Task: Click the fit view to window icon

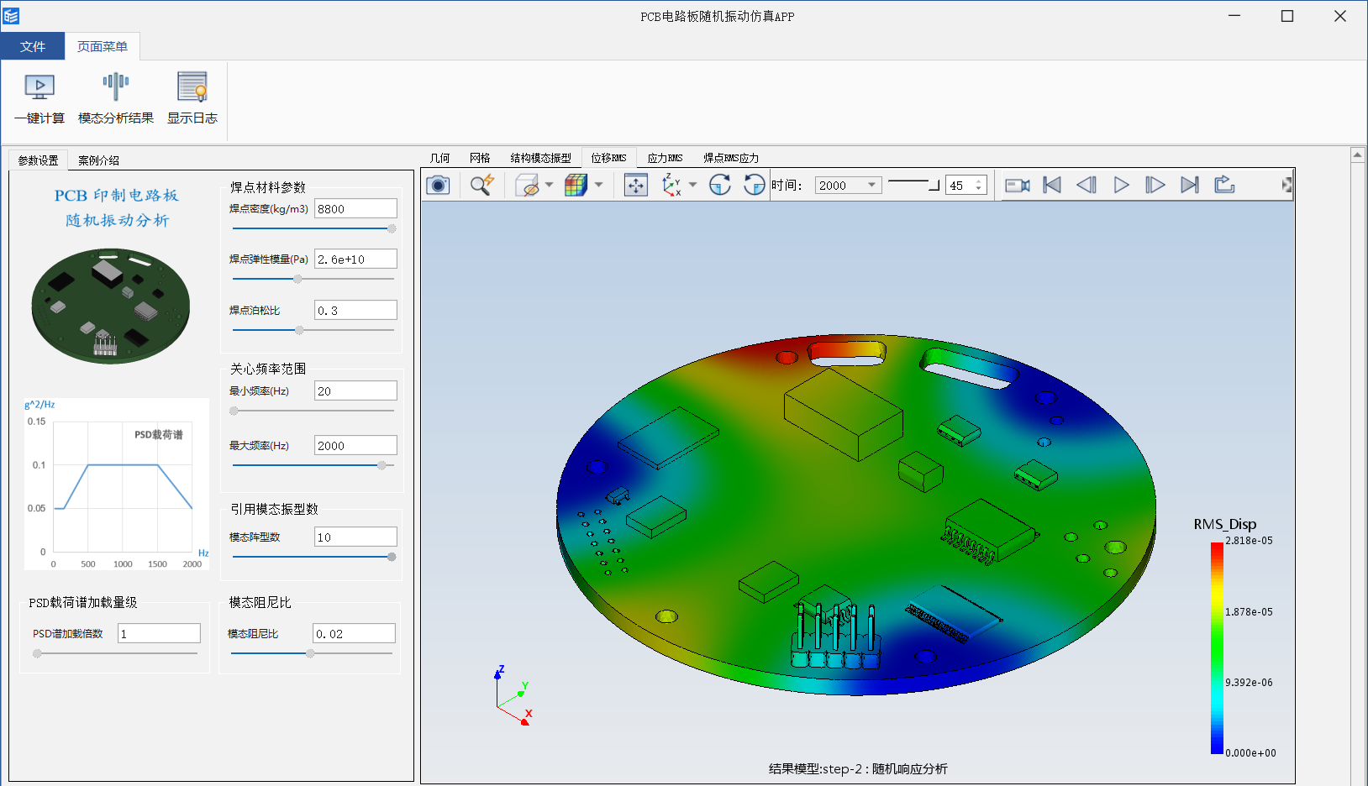Action: pyautogui.click(x=636, y=185)
